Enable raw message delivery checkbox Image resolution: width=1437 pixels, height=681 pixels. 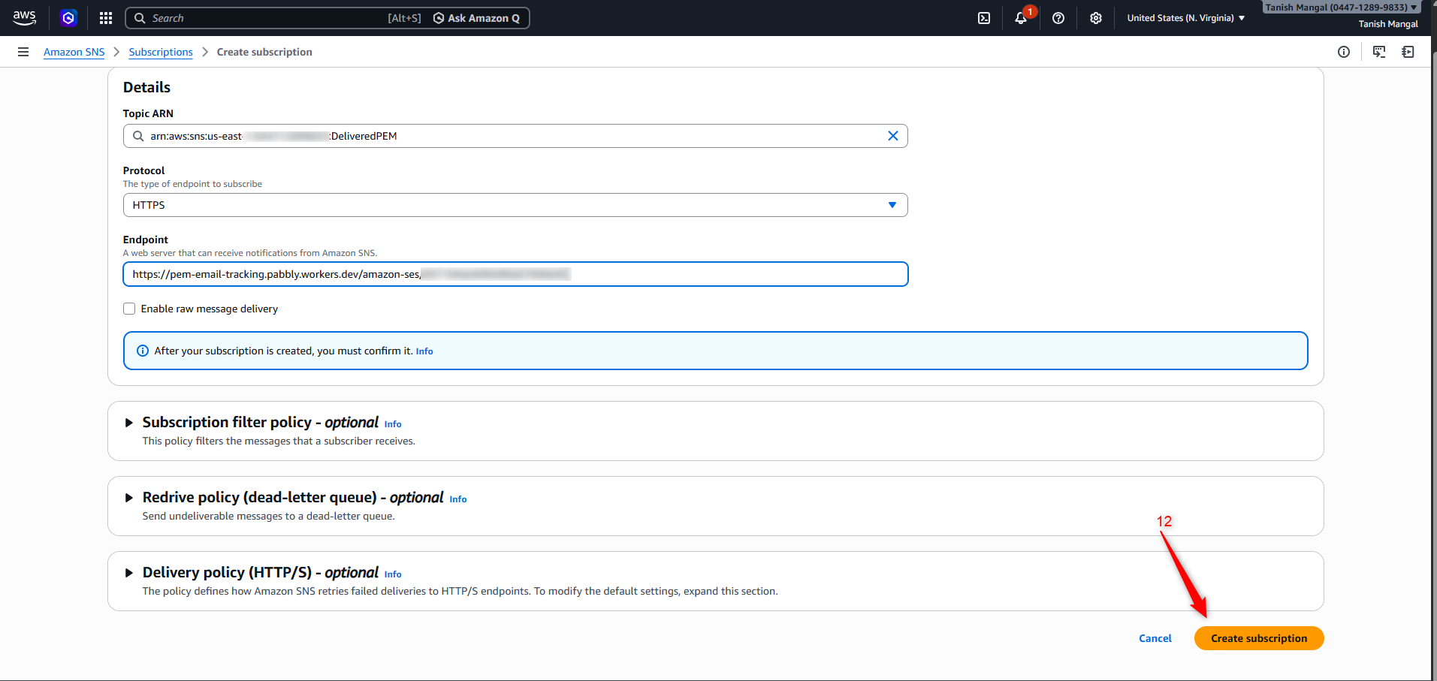tap(129, 309)
